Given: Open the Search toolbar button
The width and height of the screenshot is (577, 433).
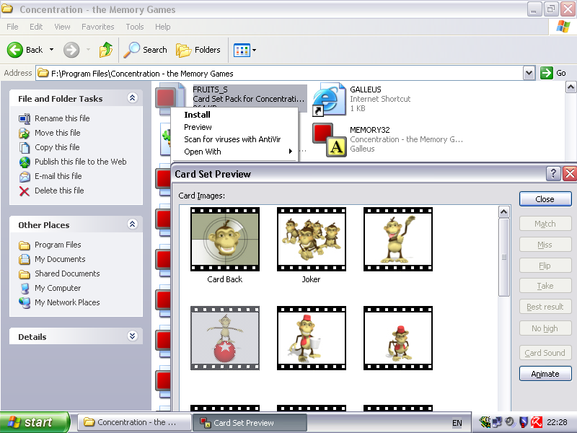Looking at the screenshot, I should pyautogui.click(x=146, y=50).
